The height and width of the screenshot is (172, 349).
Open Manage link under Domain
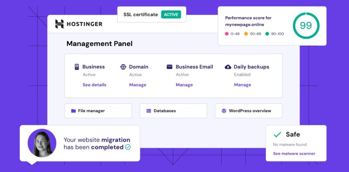coord(138,85)
